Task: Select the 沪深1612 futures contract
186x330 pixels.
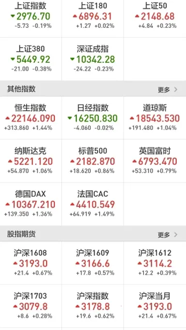Action: click(155, 263)
